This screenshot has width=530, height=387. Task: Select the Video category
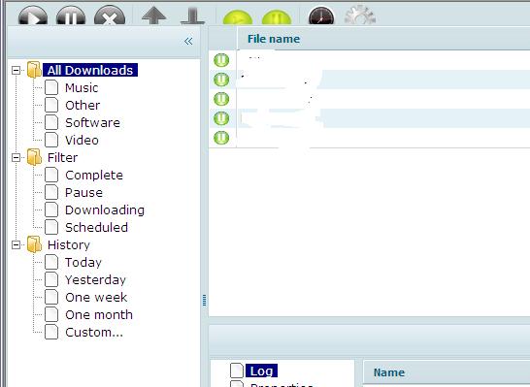tap(82, 140)
